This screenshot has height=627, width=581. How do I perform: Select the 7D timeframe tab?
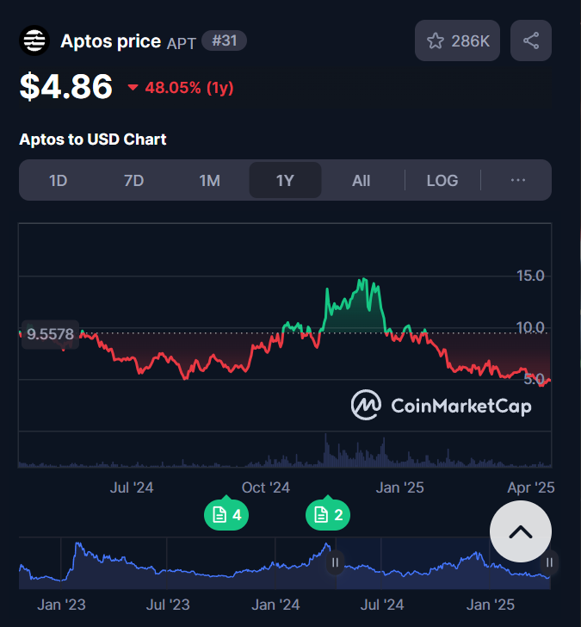pos(134,180)
